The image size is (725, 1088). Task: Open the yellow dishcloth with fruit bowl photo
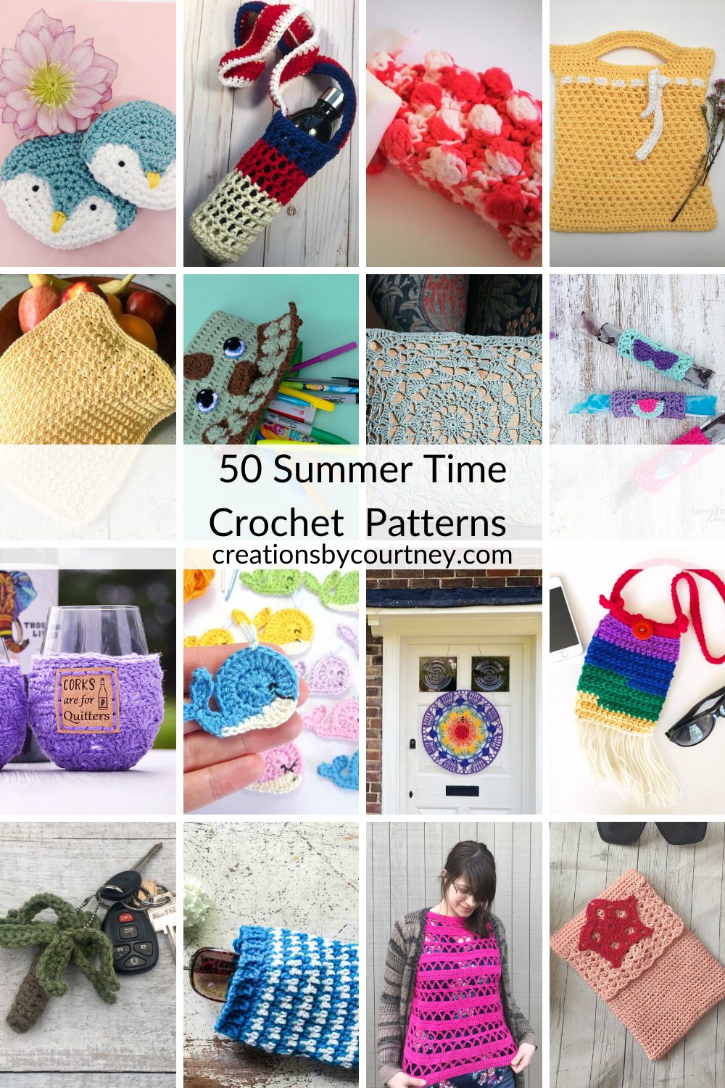(x=88, y=359)
